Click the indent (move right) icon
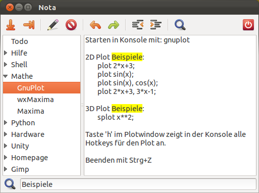Screen dimensions: 259x193 156,25
